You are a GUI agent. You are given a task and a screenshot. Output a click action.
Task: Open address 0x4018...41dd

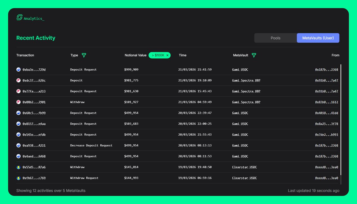point(327,113)
